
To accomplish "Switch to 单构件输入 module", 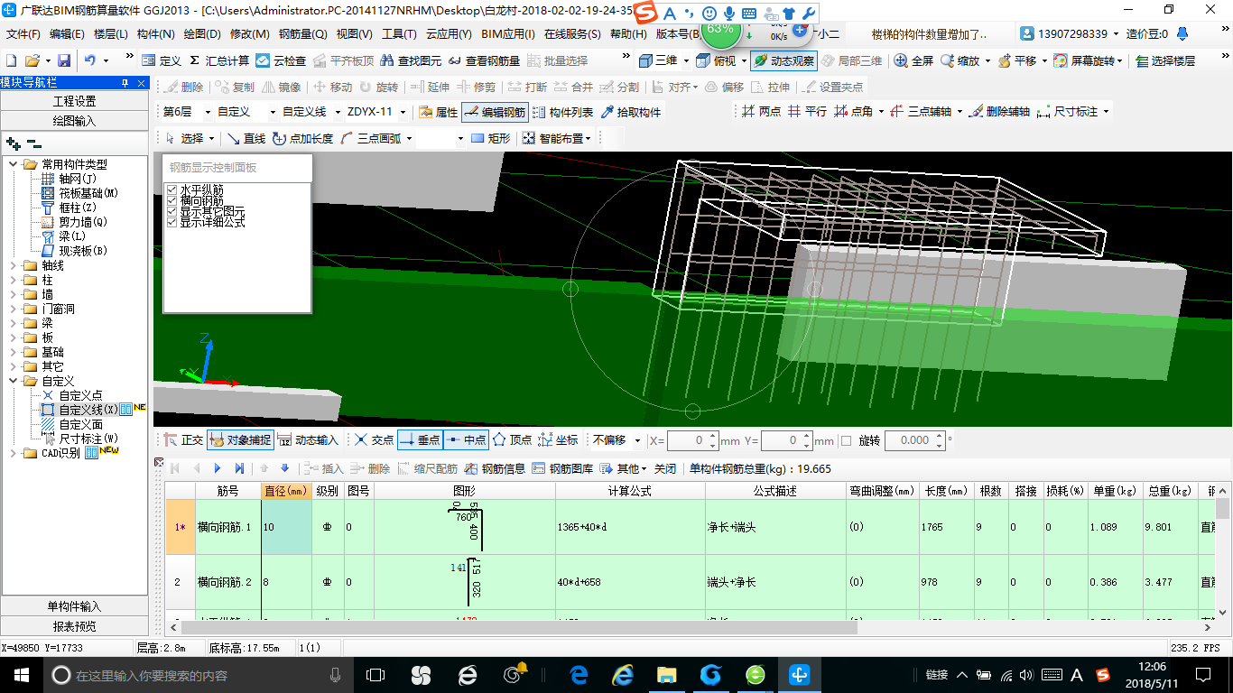I will pos(74,606).
